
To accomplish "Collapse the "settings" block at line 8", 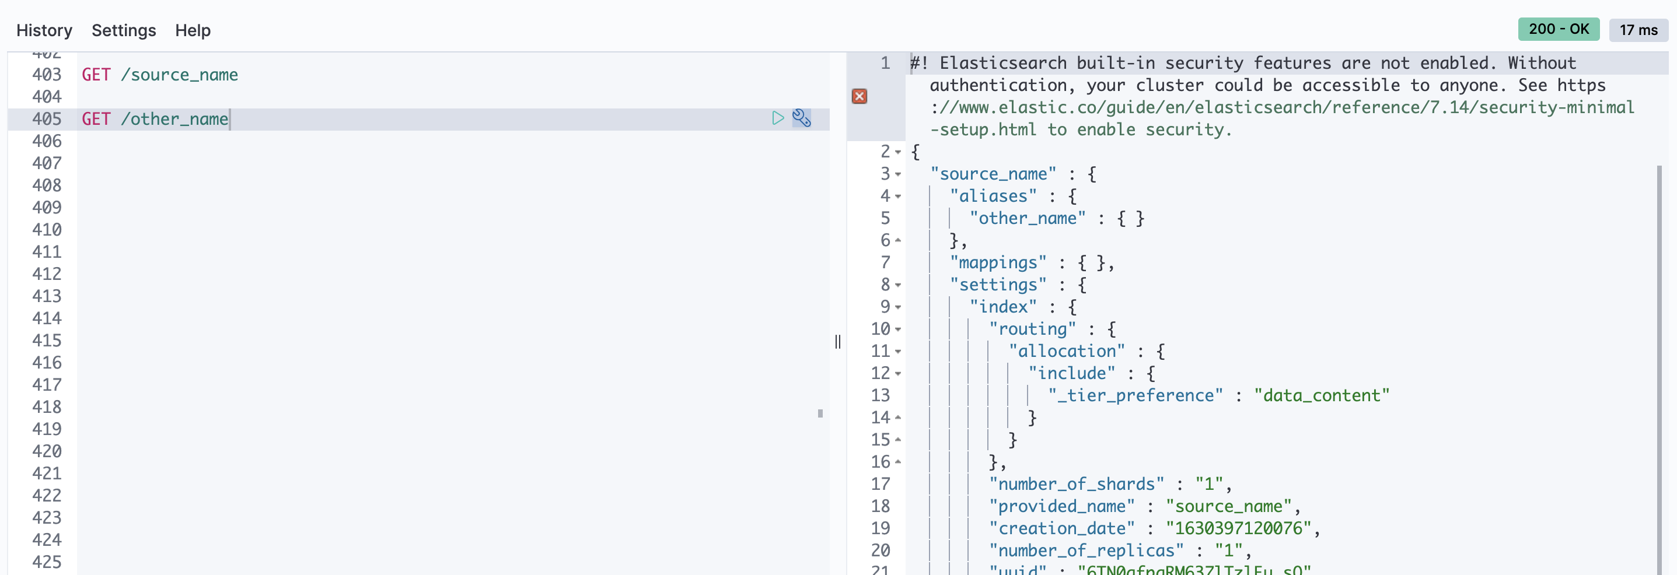I will [x=899, y=285].
